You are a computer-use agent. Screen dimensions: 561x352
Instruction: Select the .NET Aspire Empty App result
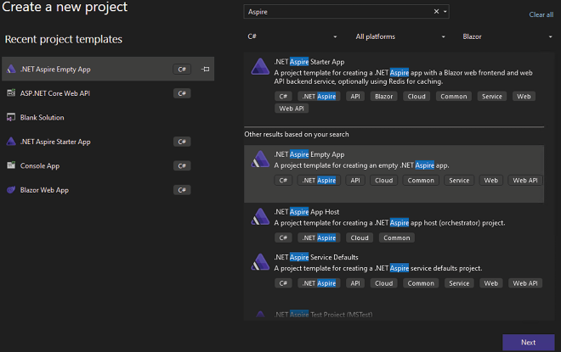(x=394, y=174)
